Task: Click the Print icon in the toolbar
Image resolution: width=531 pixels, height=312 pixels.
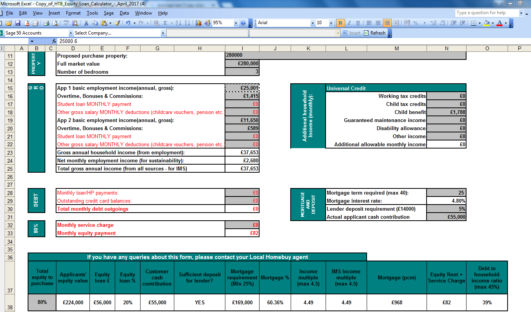Action: tap(46, 23)
